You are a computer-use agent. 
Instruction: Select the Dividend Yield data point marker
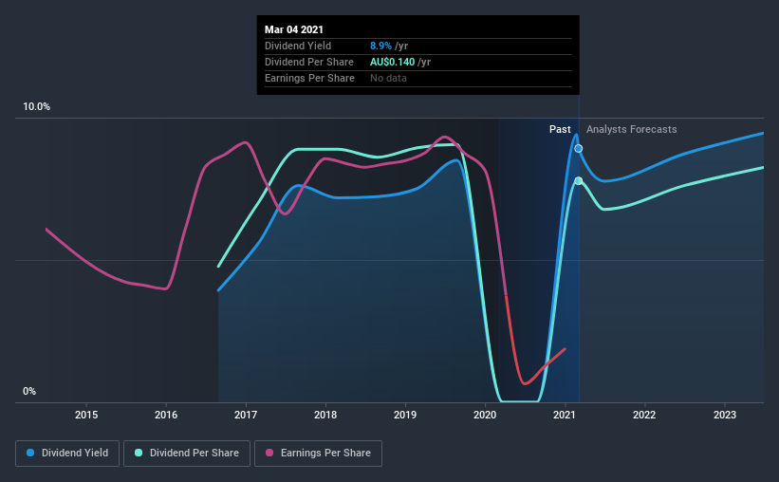578,149
